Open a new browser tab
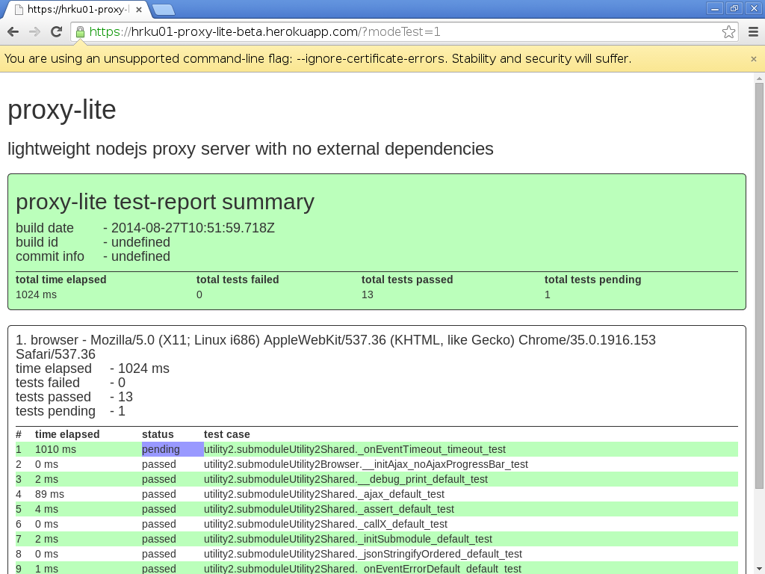 coord(163,9)
